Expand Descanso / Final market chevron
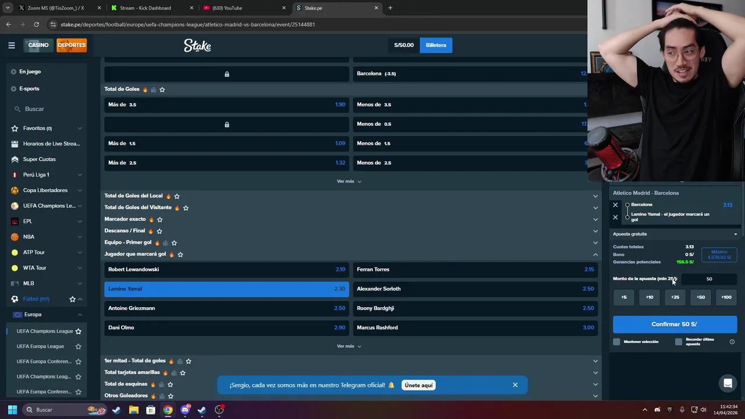745x419 pixels. click(595, 231)
